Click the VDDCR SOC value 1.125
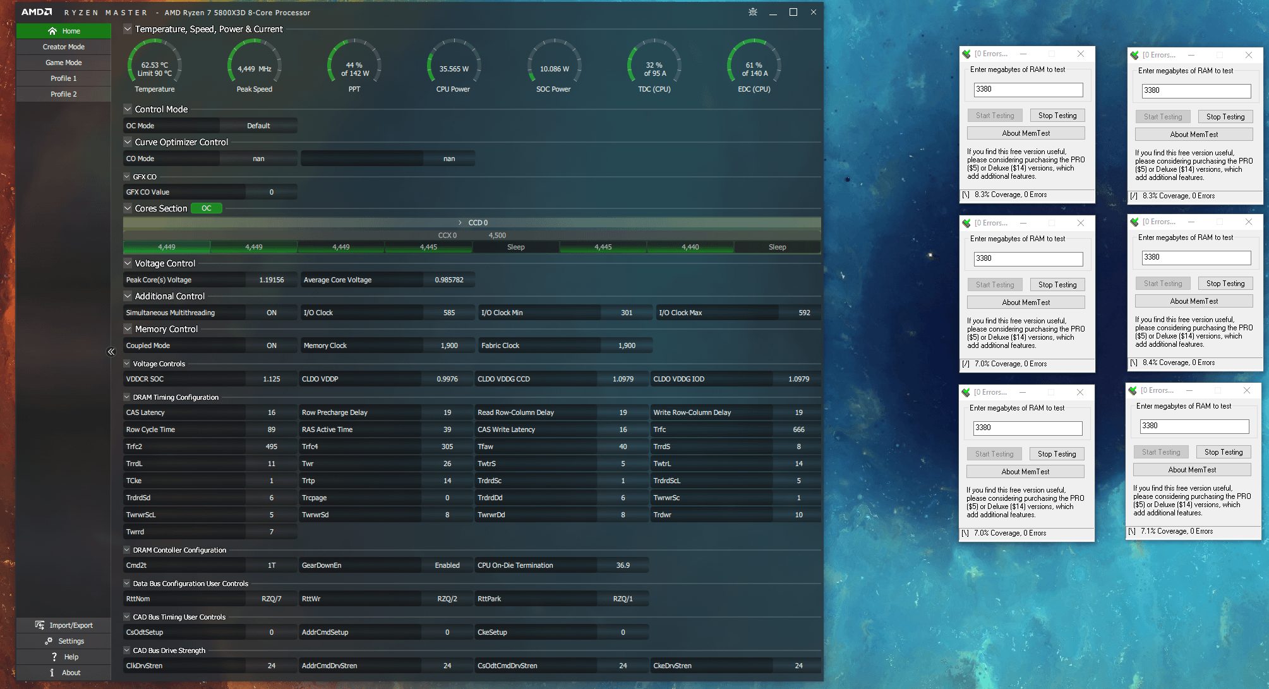 (272, 379)
